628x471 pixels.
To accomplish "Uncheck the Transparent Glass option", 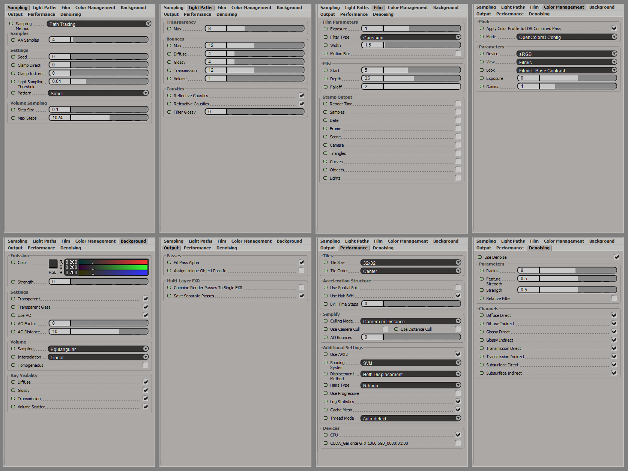I will click(x=146, y=307).
